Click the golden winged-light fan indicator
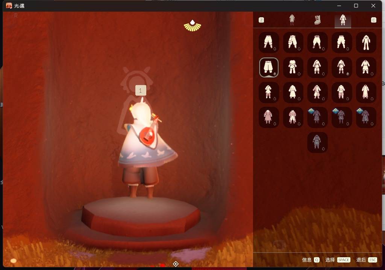This screenshot has height=270, width=385. (x=192, y=26)
